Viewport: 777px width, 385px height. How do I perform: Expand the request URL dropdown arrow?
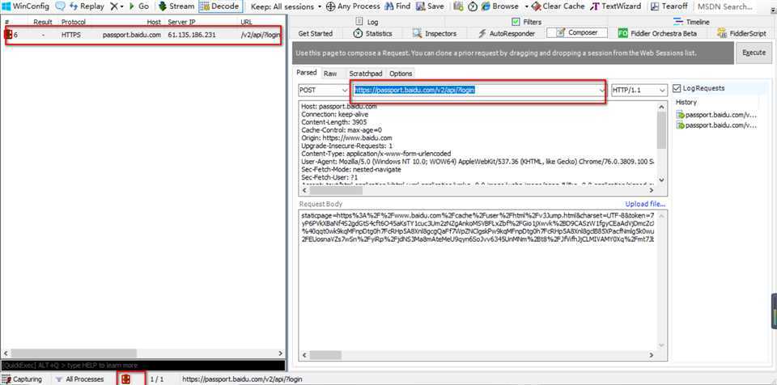[x=602, y=90]
